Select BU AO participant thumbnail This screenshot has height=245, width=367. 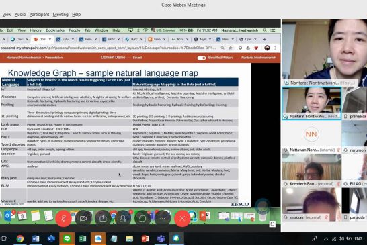[x=355, y=170]
